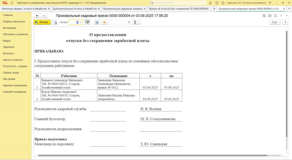This screenshot has width=292, height=160.
Task: Switch to Приказ об отпуске без сохранения ЗП tab
Action: pyautogui.click(x=180, y=9)
